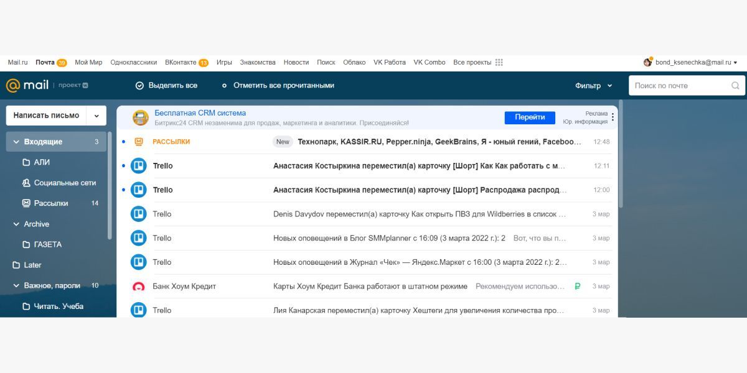747x373 pixels.
Task: Open VK Работа in the top bar
Action: tap(390, 62)
